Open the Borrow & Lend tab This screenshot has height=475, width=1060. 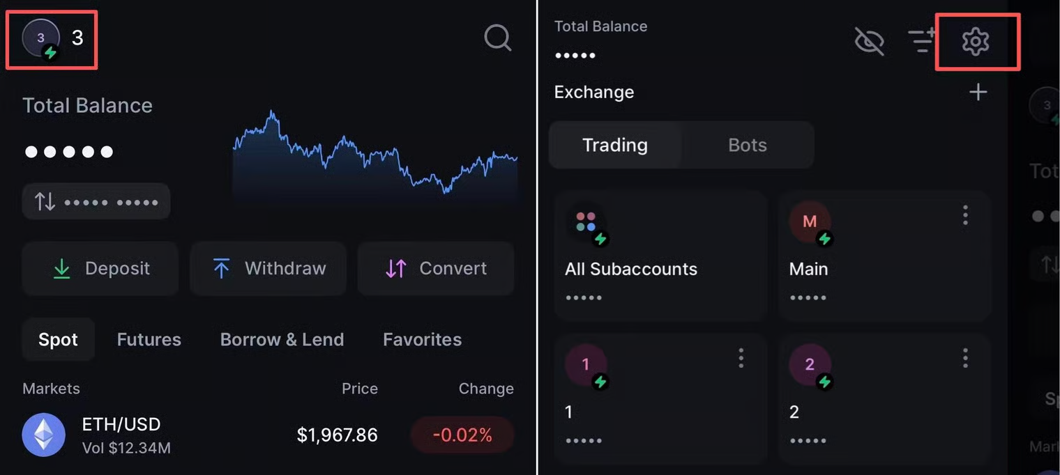(x=282, y=339)
